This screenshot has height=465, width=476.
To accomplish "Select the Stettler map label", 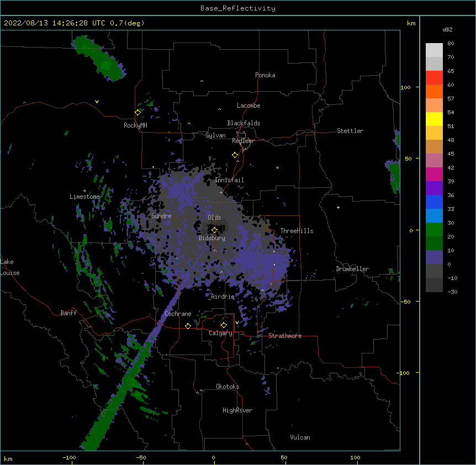I will coord(350,131).
